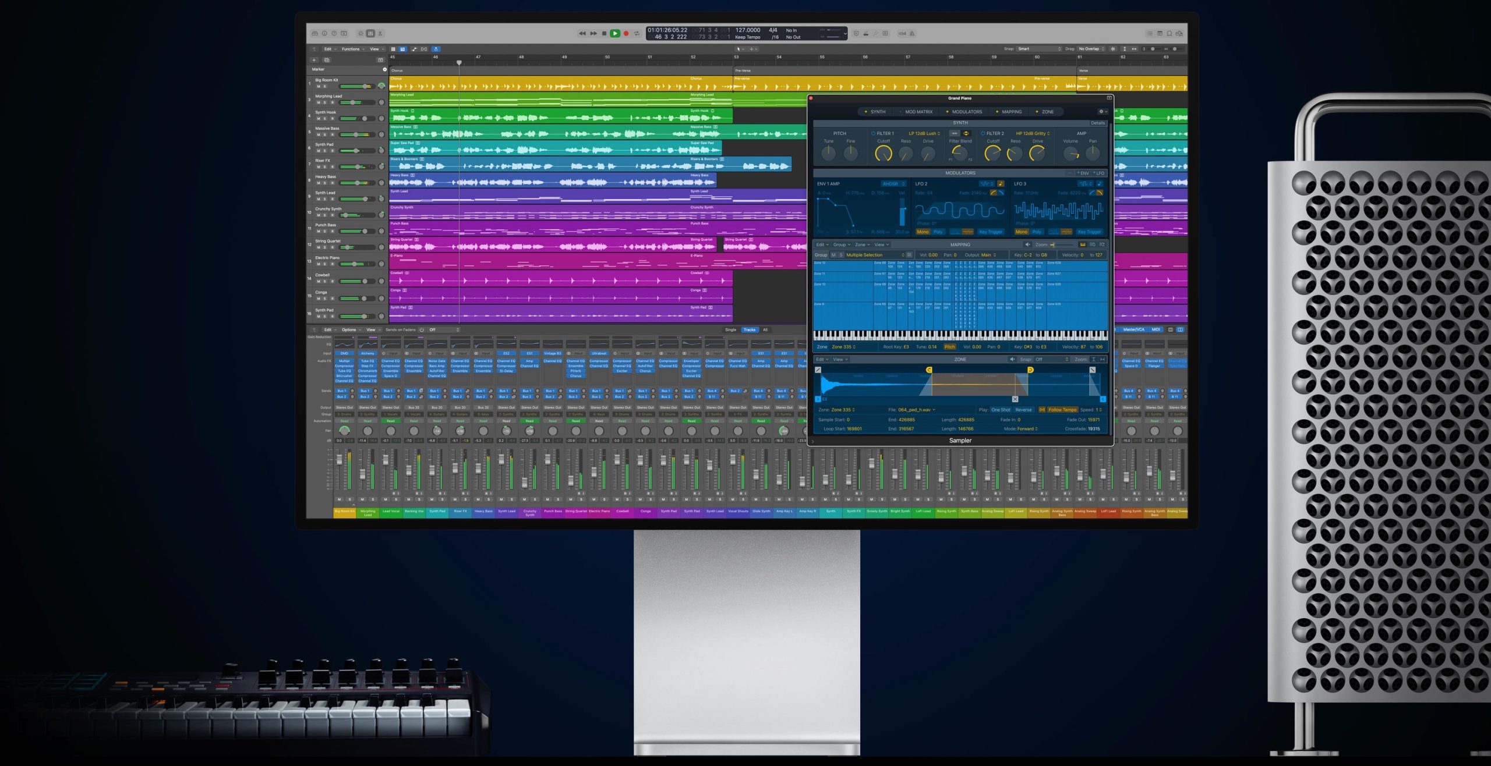The width and height of the screenshot is (1491, 766).
Task: Open the LCD display mode chevron
Action: point(845,34)
